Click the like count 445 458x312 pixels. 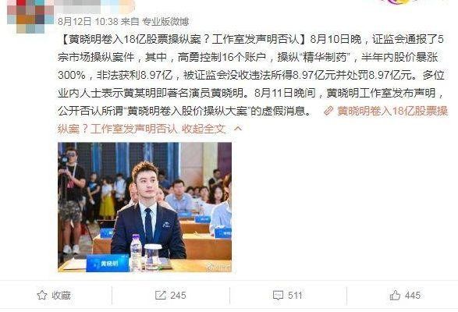click(x=413, y=296)
